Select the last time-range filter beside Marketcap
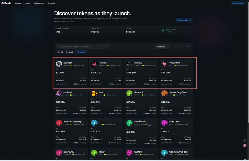This screenshot has height=161, width=249. (188, 47)
